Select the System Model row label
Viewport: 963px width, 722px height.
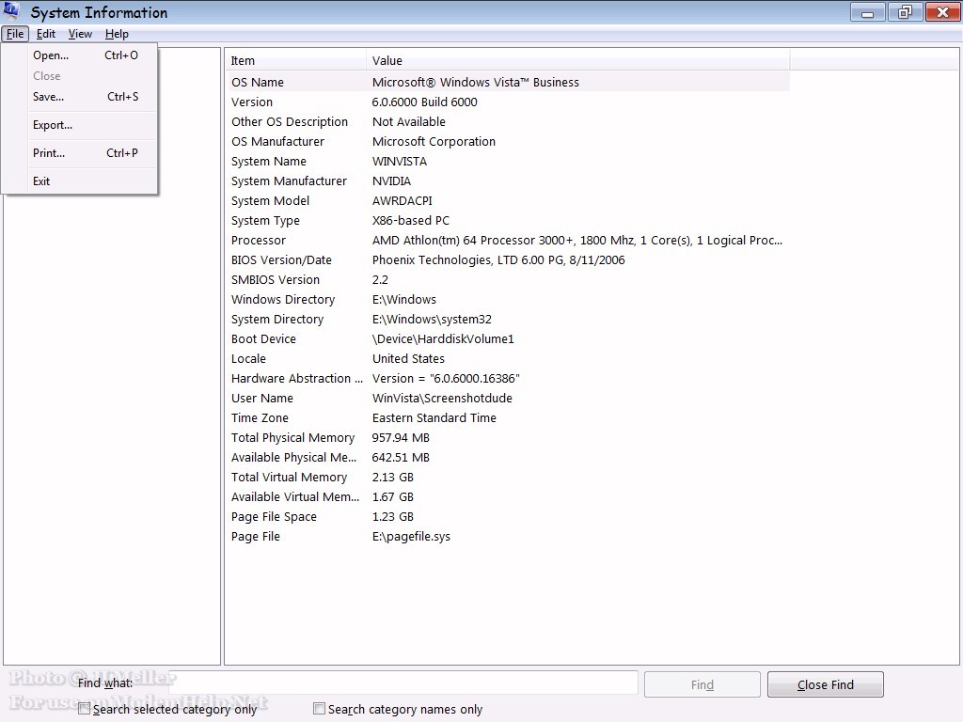(x=270, y=201)
